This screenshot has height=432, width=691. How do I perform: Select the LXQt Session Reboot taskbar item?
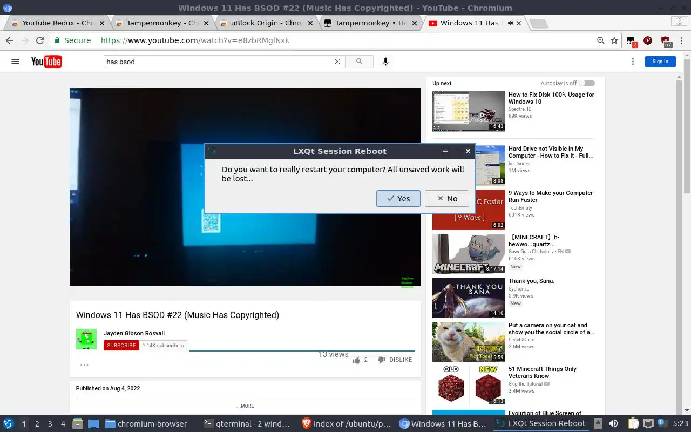[541, 424]
